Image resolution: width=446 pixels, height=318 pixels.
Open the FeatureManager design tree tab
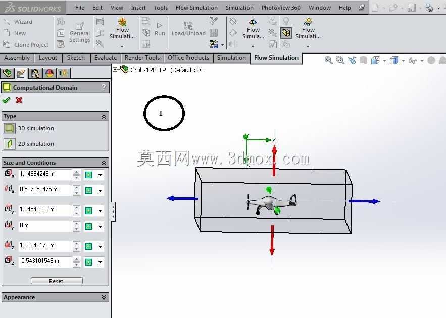coord(8,73)
